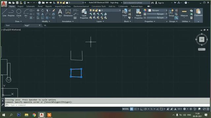Expand the Draw panel

18,21
